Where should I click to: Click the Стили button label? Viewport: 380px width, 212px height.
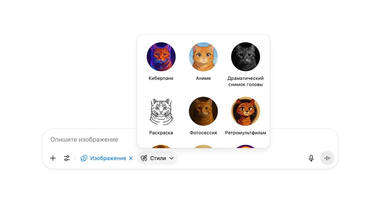158,158
